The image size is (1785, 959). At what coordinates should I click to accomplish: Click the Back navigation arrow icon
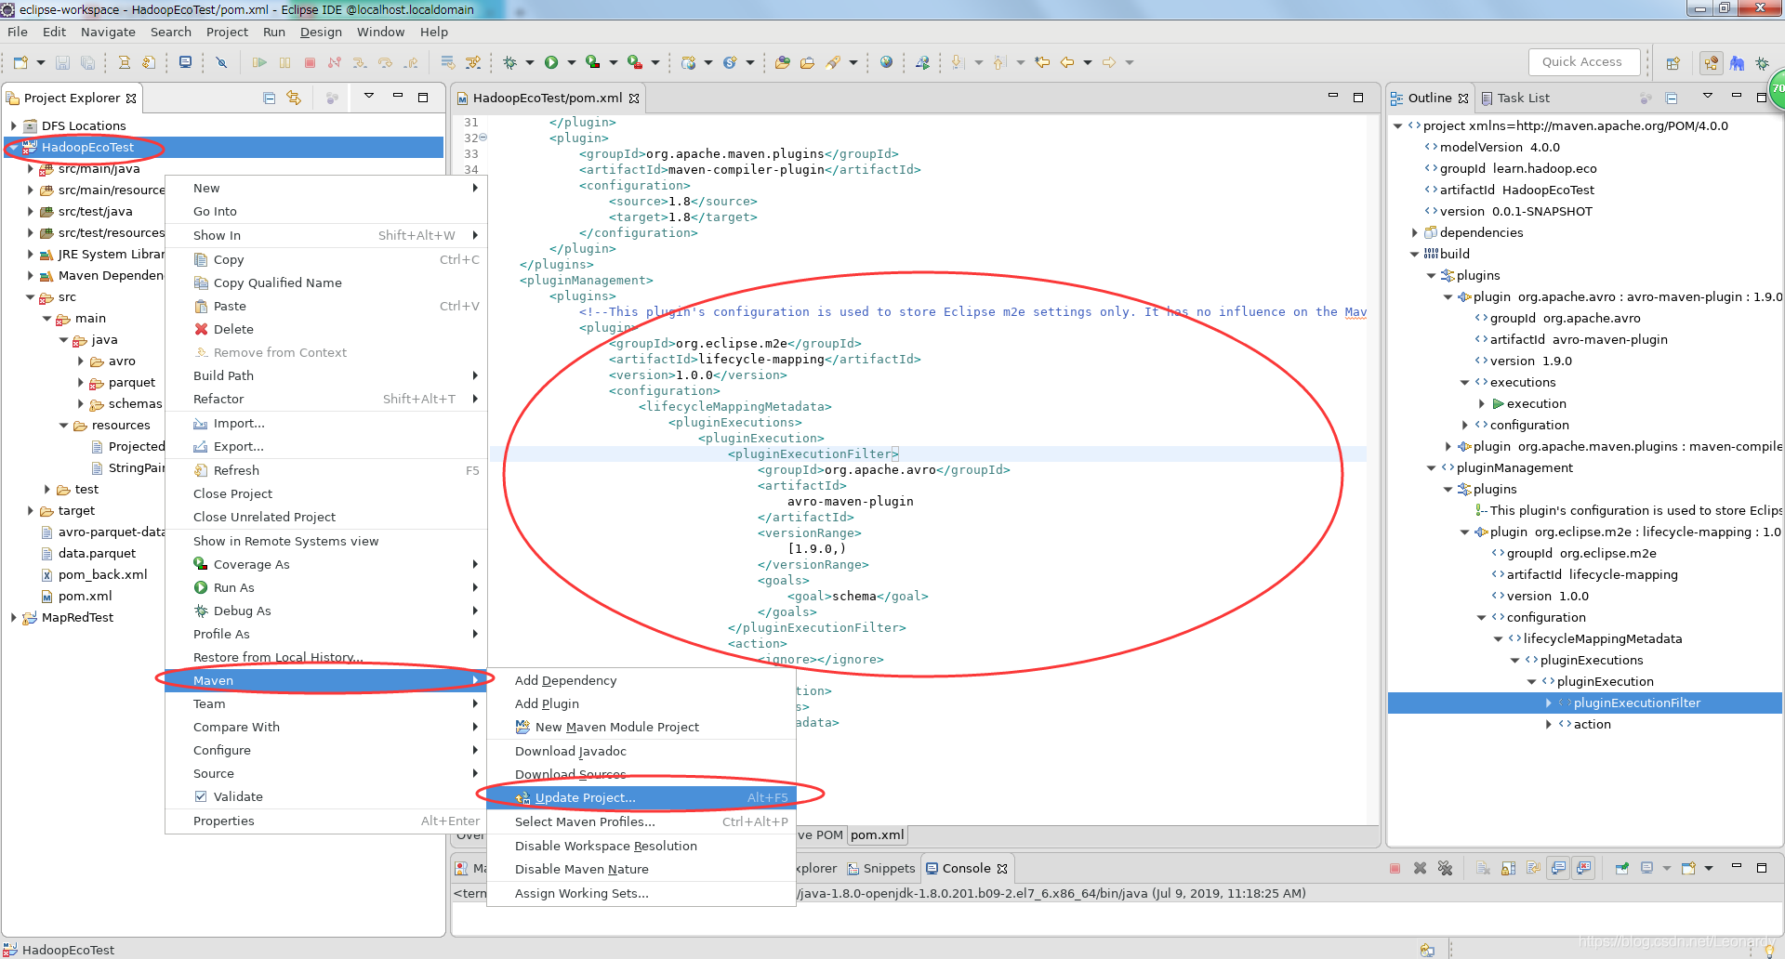(1067, 62)
